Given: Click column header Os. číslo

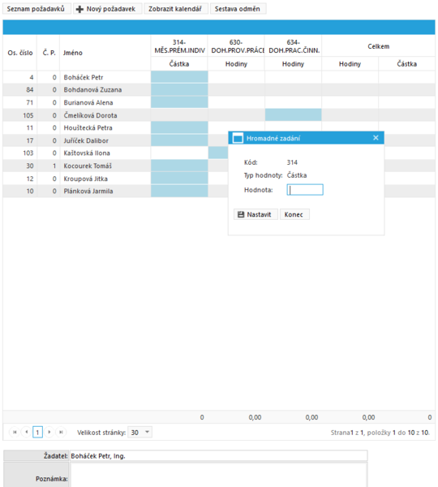Looking at the screenshot, I should pyautogui.click(x=20, y=53).
